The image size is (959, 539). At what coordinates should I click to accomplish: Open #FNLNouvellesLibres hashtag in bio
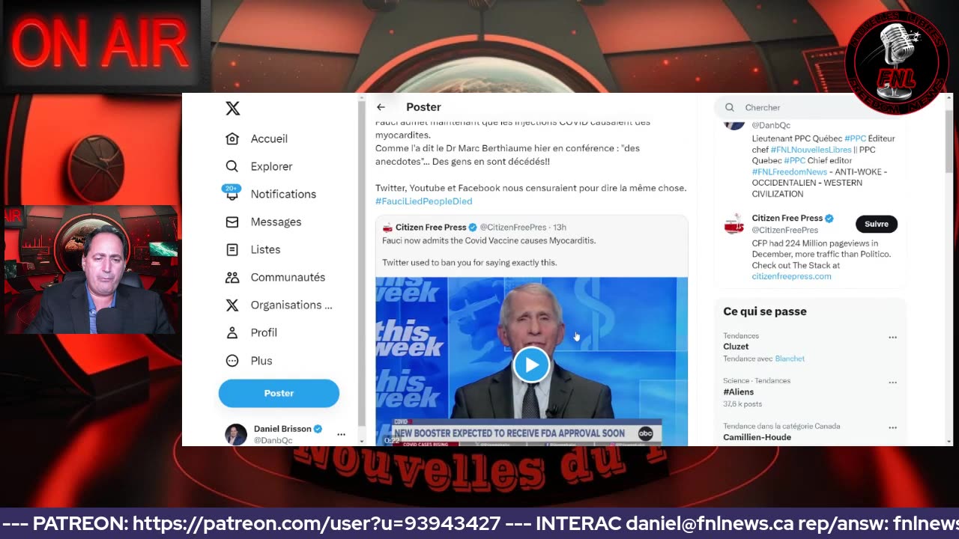(811, 149)
